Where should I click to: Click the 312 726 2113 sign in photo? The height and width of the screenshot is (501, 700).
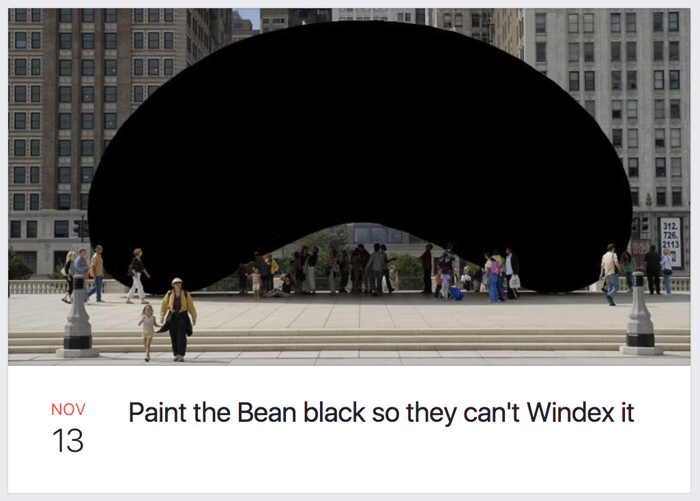tap(671, 242)
